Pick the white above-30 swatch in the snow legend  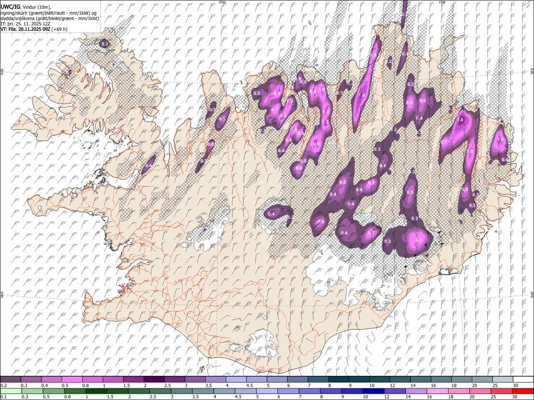pyautogui.click(x=523, y=380)
